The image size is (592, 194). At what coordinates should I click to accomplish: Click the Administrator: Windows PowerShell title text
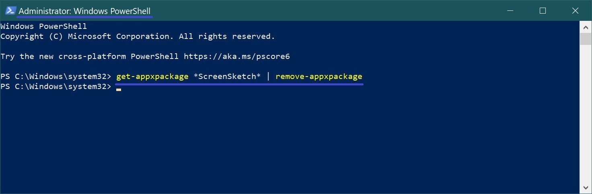click(84, 11)
